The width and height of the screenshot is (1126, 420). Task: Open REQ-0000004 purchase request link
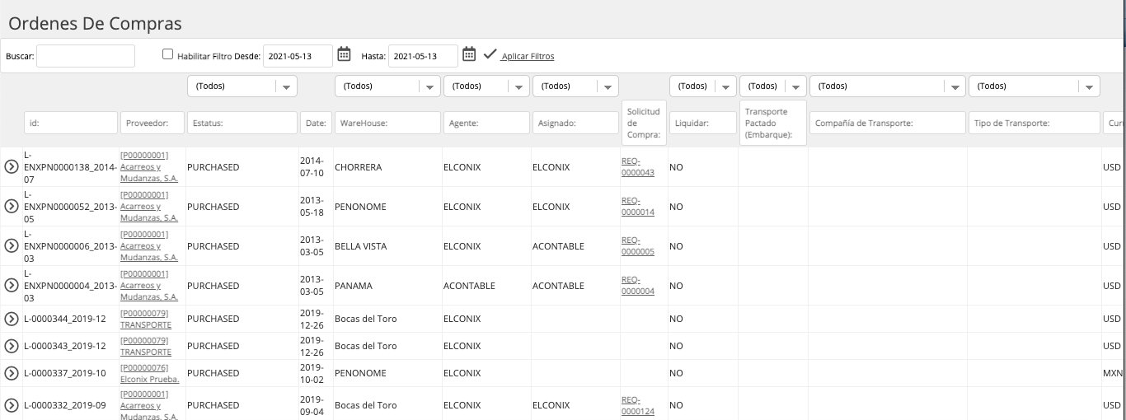[x=638, y=285]
